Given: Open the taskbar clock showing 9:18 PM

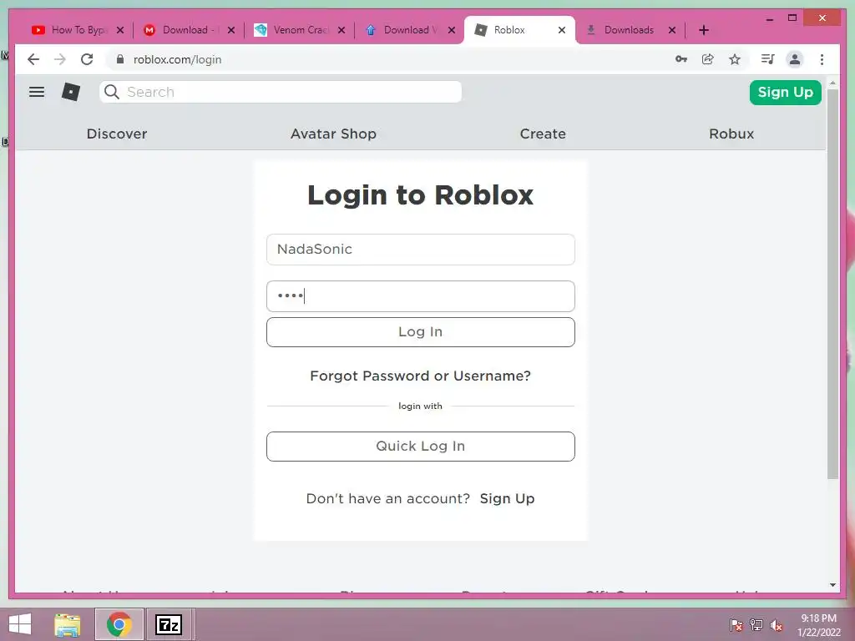Looking at the screenshot, I should [818, 625].
